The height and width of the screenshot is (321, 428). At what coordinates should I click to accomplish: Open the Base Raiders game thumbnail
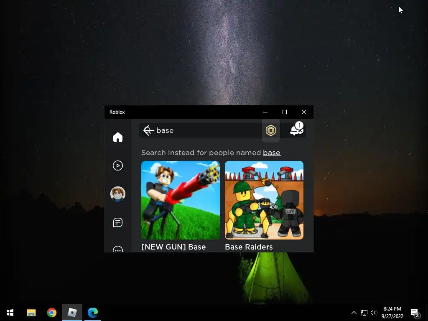coord(264,200)
